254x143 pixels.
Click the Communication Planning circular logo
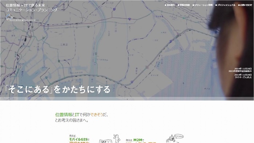tap(10, 18)
